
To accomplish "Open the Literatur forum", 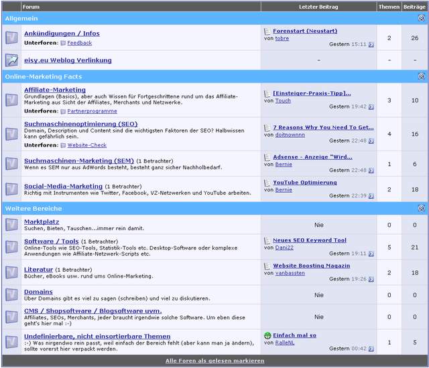I will (x=39, y=269).
